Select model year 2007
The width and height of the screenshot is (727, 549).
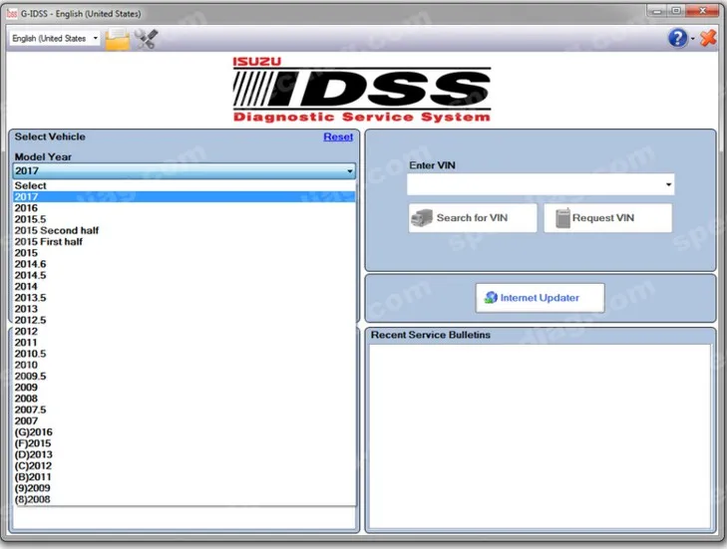[x=184, y=421]
